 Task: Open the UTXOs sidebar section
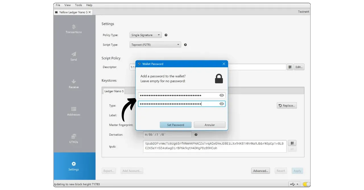(x=74, y=139)
